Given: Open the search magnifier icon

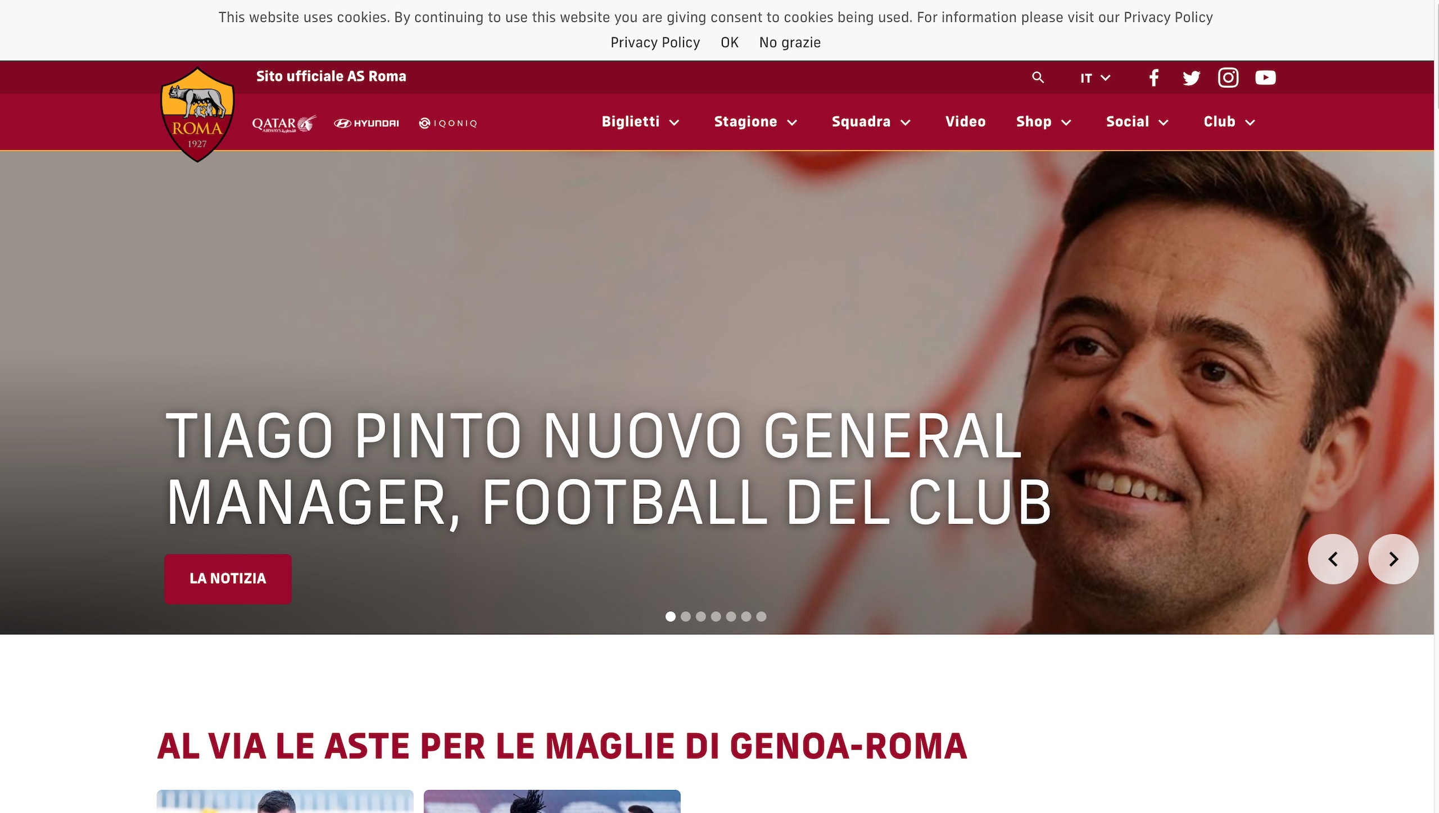Looking at the screenshot, I should pos(1038,78).
